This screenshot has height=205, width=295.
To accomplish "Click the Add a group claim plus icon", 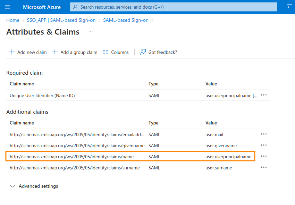I will [x=55, y=52].
